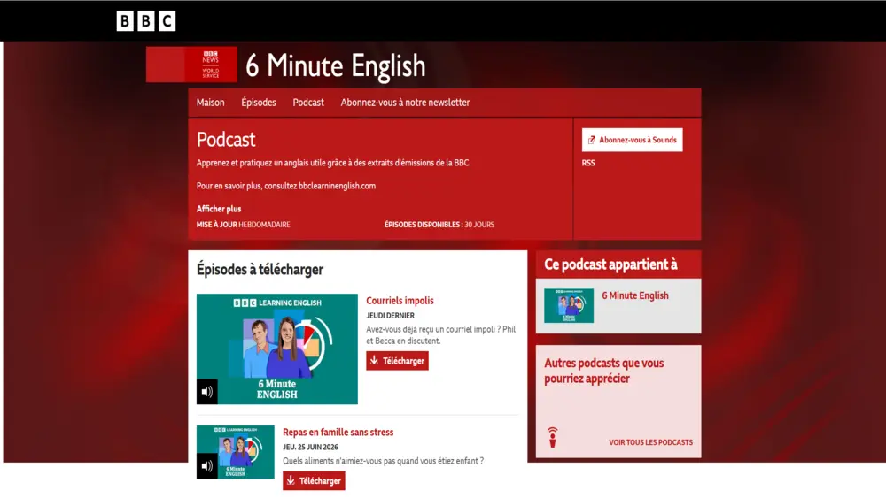
Task: Expand description with Afficher plus
Action: [x=219, y=209]
